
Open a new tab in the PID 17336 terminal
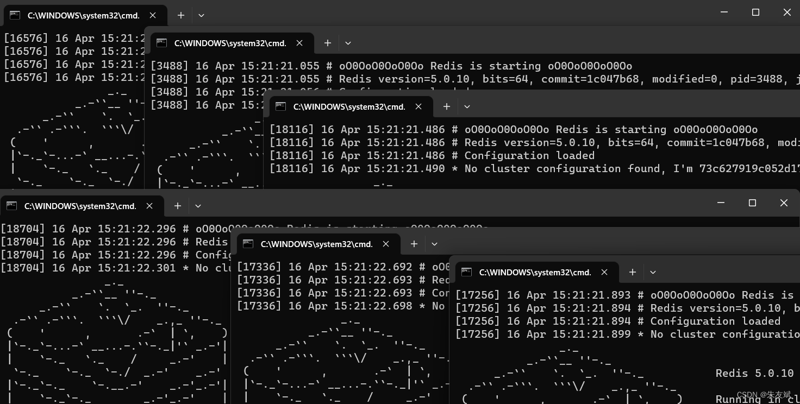tap(414, 244)
